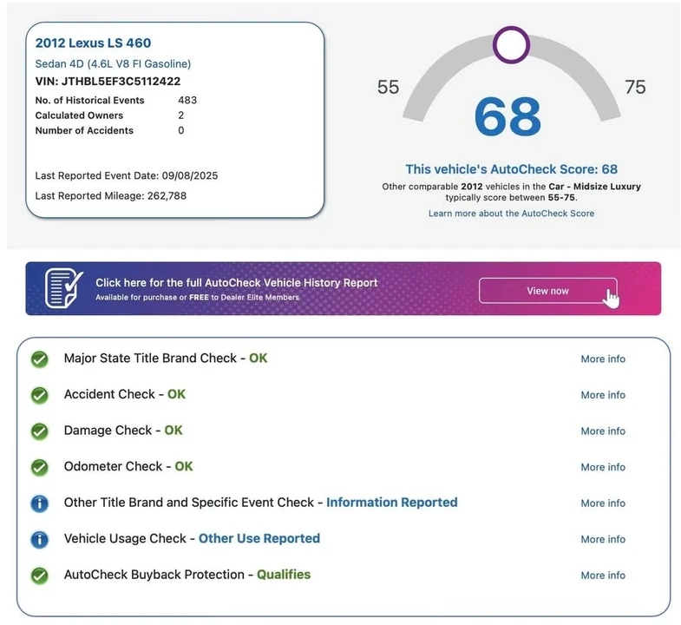
Task: Click the purple score marker on the gauge
Action: pos(511,45)
